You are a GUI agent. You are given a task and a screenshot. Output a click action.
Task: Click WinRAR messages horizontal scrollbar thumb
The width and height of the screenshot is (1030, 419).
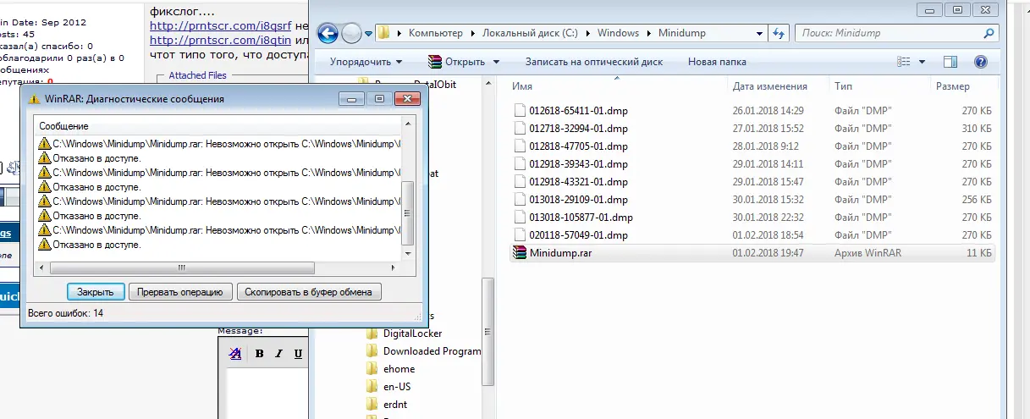click(x=181, y=267)
